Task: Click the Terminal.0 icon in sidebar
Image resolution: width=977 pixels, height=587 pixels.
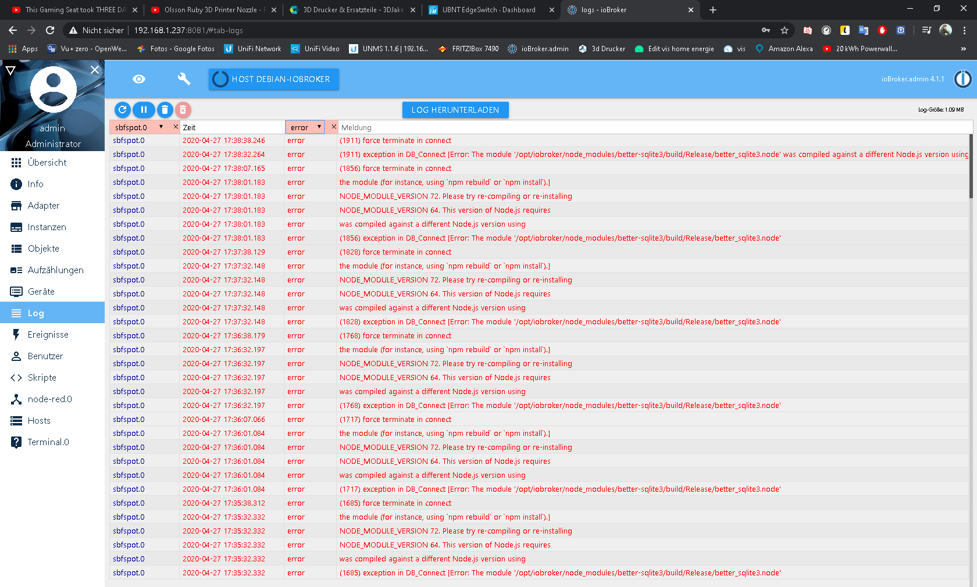Action: 16,442
